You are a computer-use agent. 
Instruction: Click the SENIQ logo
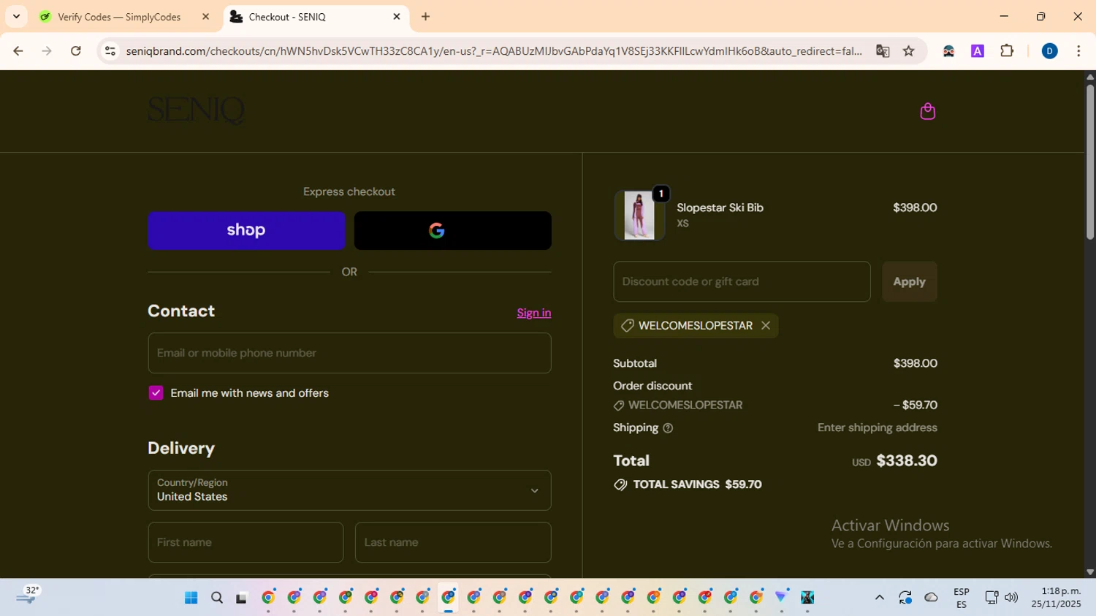[196, 111]
